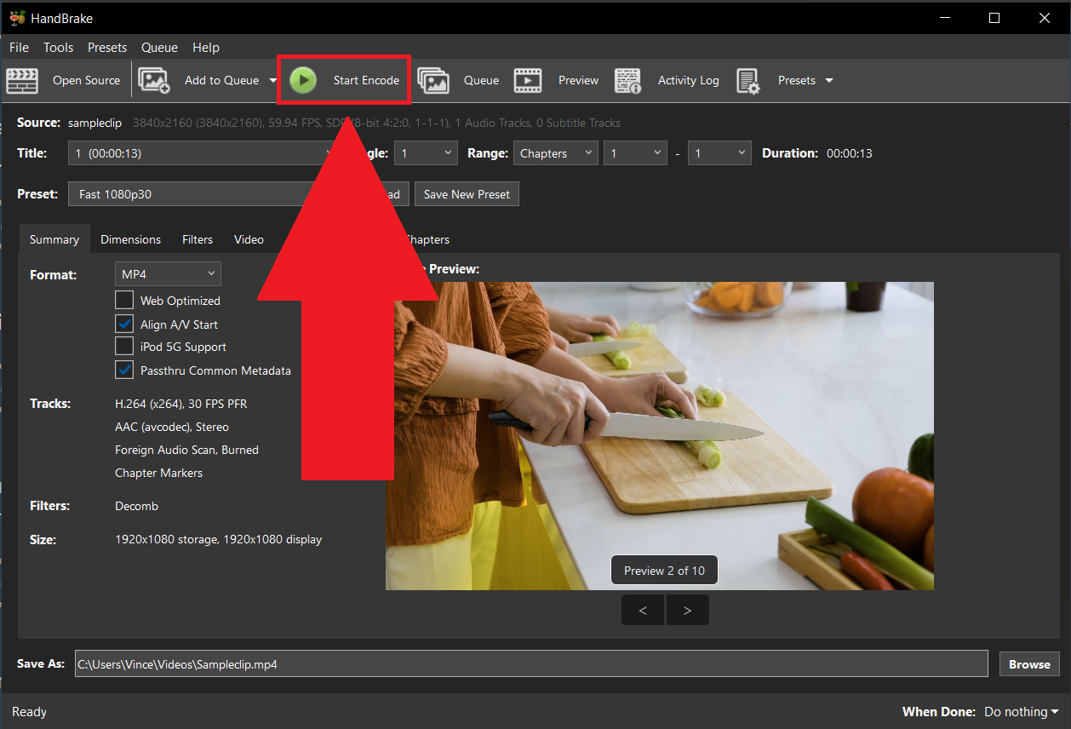Disable Align A/V Start
1071x729 pixels.
point(123,323)
